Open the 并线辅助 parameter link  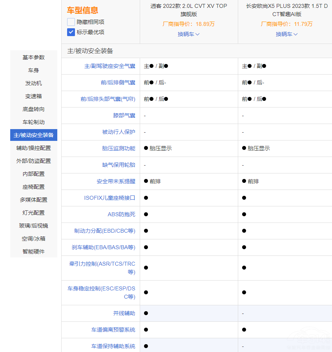click(124, 313)
